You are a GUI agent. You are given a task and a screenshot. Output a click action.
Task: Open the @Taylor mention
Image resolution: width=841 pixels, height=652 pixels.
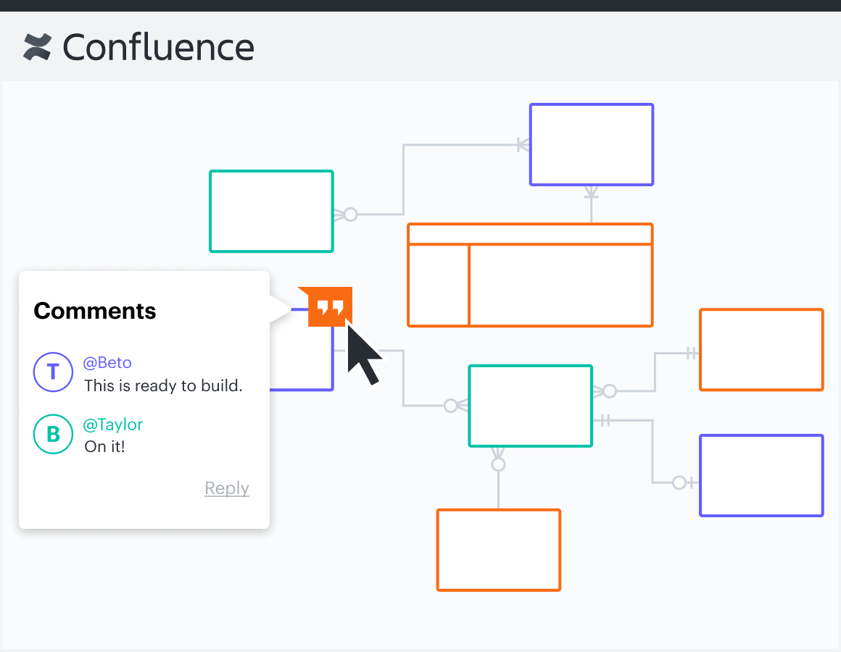point(113,425)
